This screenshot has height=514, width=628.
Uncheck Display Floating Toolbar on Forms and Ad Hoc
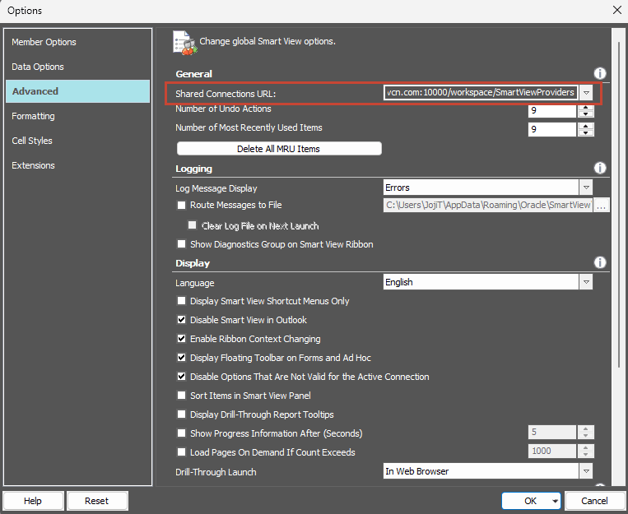(x=181, y=357)
